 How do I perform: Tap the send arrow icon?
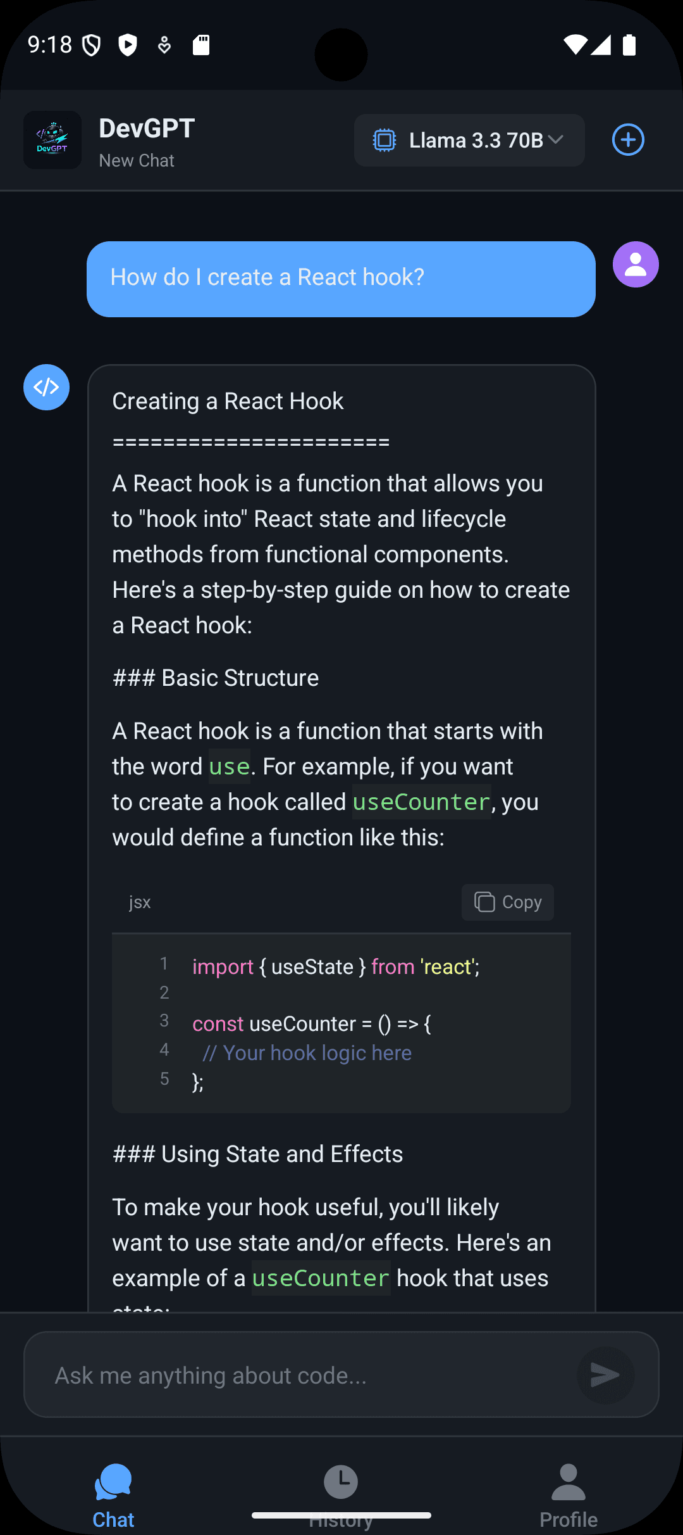tap(605, 1375)
